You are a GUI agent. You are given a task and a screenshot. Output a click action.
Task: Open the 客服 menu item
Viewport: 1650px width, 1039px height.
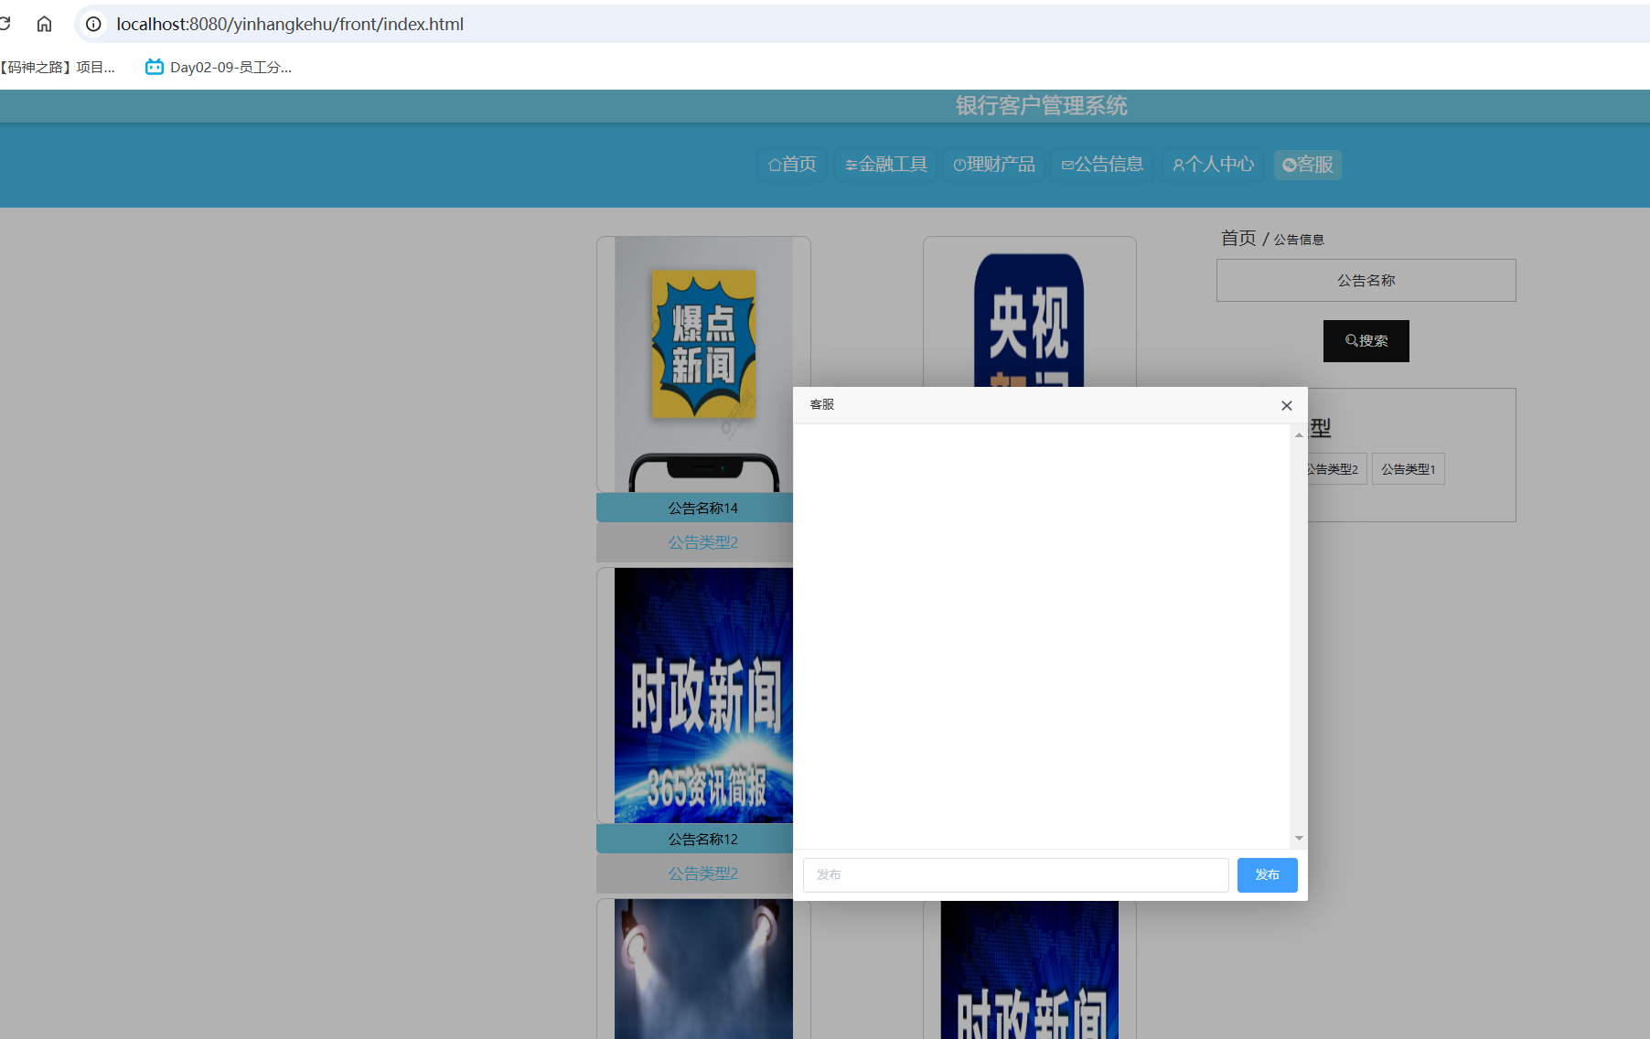1308,165
